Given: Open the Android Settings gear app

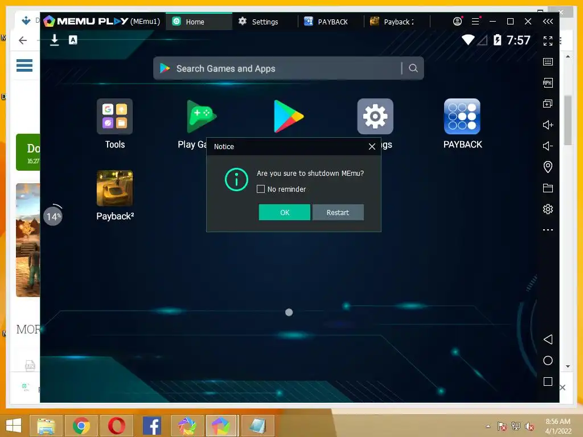Looking at the screenshot, I should [375, 116].
